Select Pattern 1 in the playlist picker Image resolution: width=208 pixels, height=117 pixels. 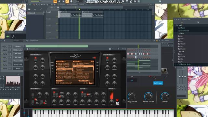tap(35, 13)
